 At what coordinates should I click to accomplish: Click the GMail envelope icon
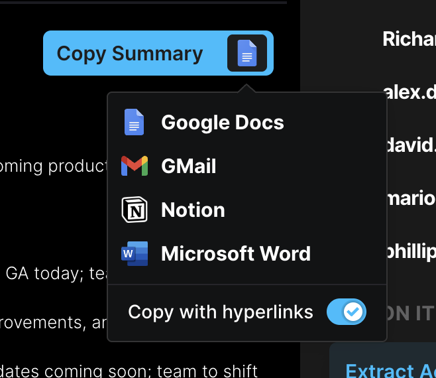(x=135, y=166)
